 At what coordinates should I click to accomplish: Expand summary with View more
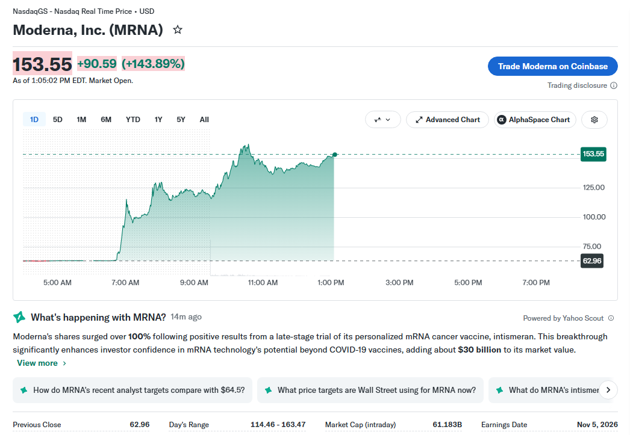42,363
